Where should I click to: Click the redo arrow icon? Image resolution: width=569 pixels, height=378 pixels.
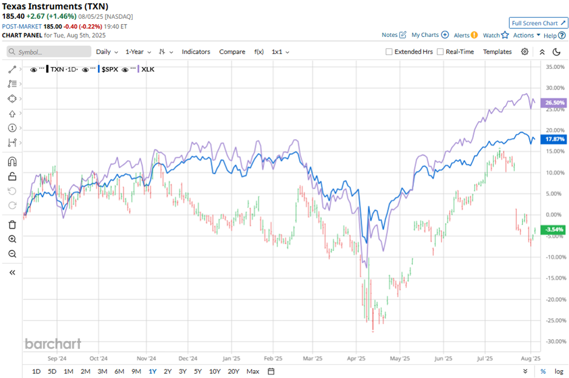point(12,206)
